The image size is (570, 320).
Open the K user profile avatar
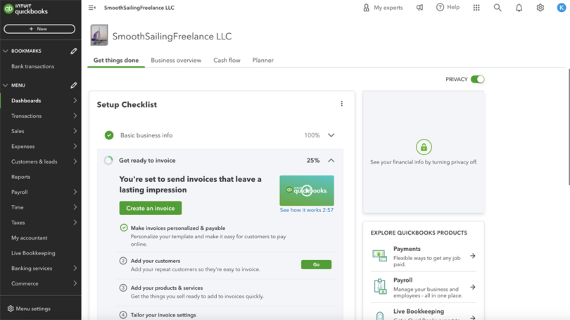tap(562, 7)
